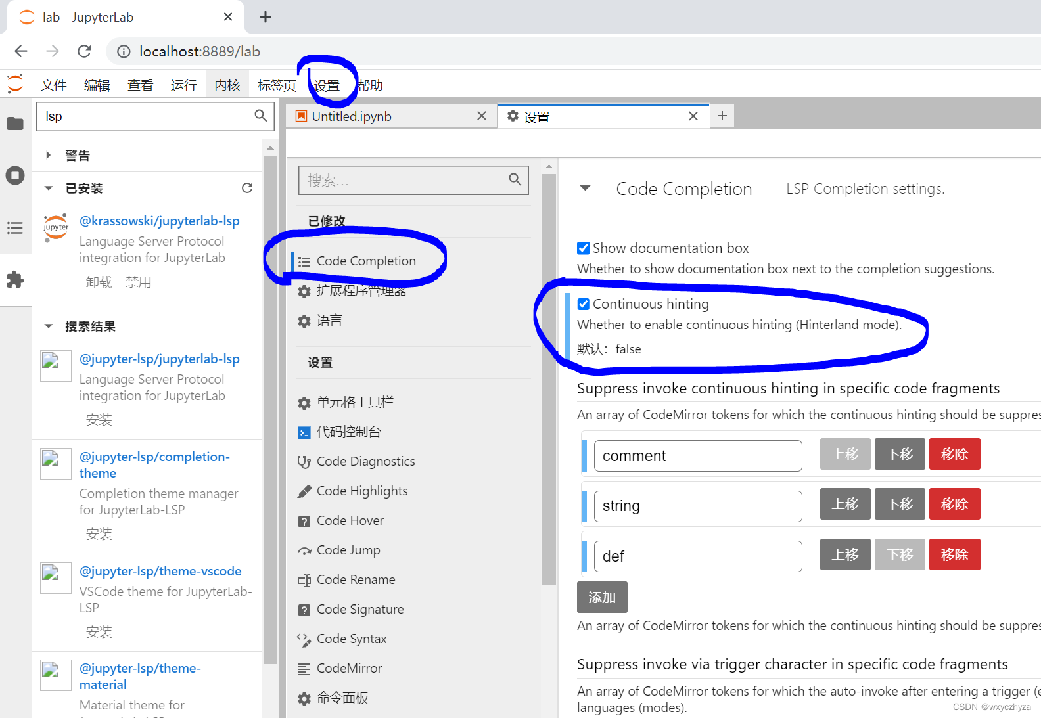The image size is (1041, 718).
Task: Collapse the 搜索结果 section
Action: (x=48, y=326)
